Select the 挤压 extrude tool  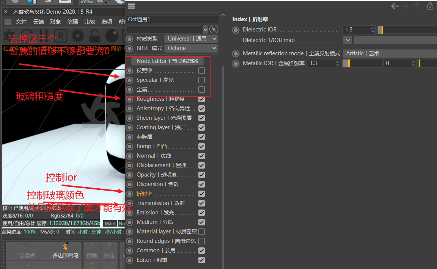[x=109, y=251]
